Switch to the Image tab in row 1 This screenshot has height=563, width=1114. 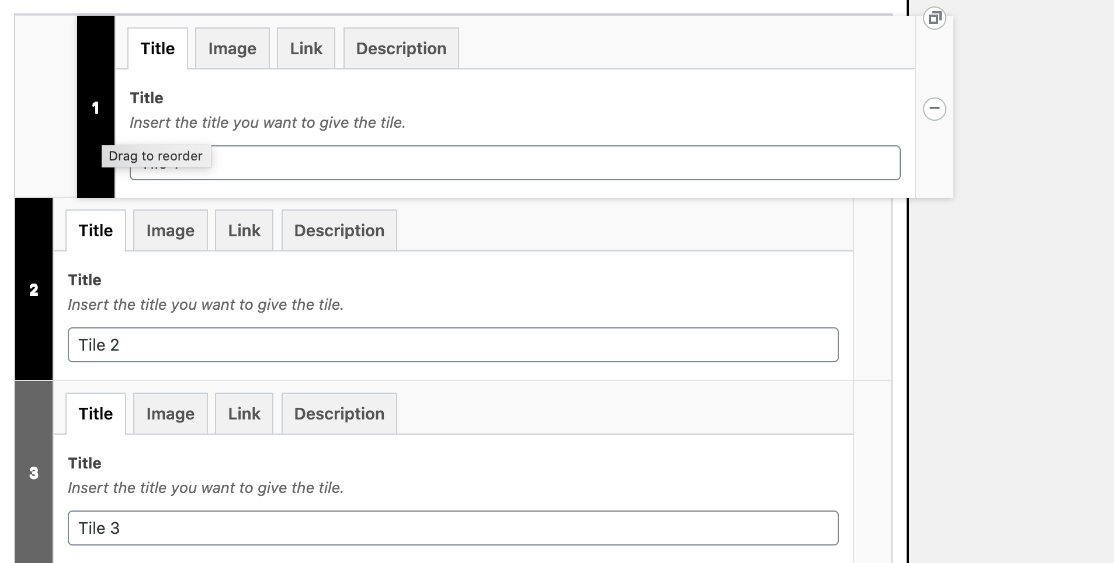(x=232, y=48)
